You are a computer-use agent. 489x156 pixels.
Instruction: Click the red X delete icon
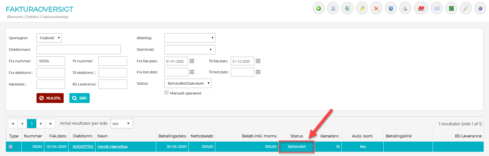(x=376, y=8)
